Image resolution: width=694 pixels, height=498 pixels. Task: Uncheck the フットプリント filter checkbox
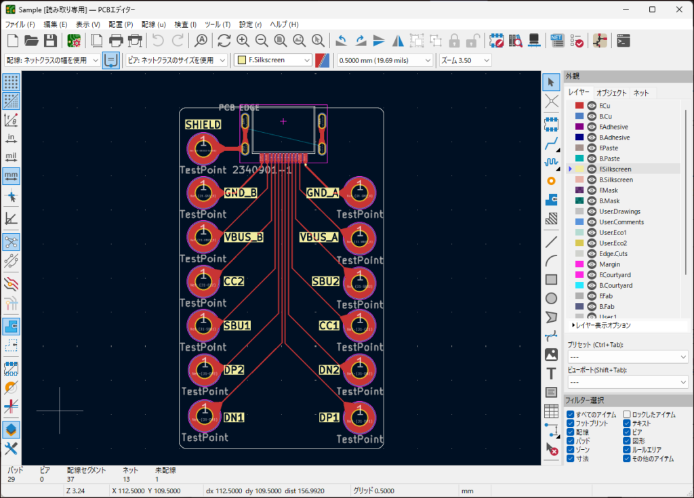[x=571, y=423]
